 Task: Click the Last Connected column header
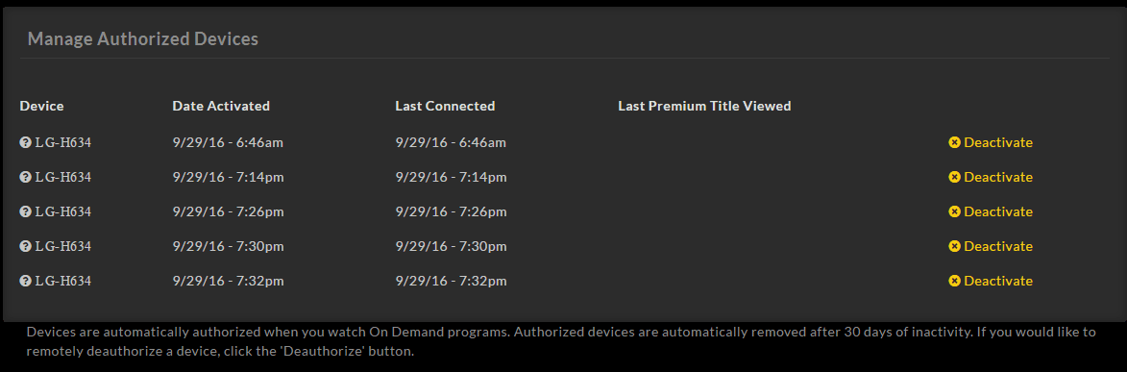pos(445,106)
